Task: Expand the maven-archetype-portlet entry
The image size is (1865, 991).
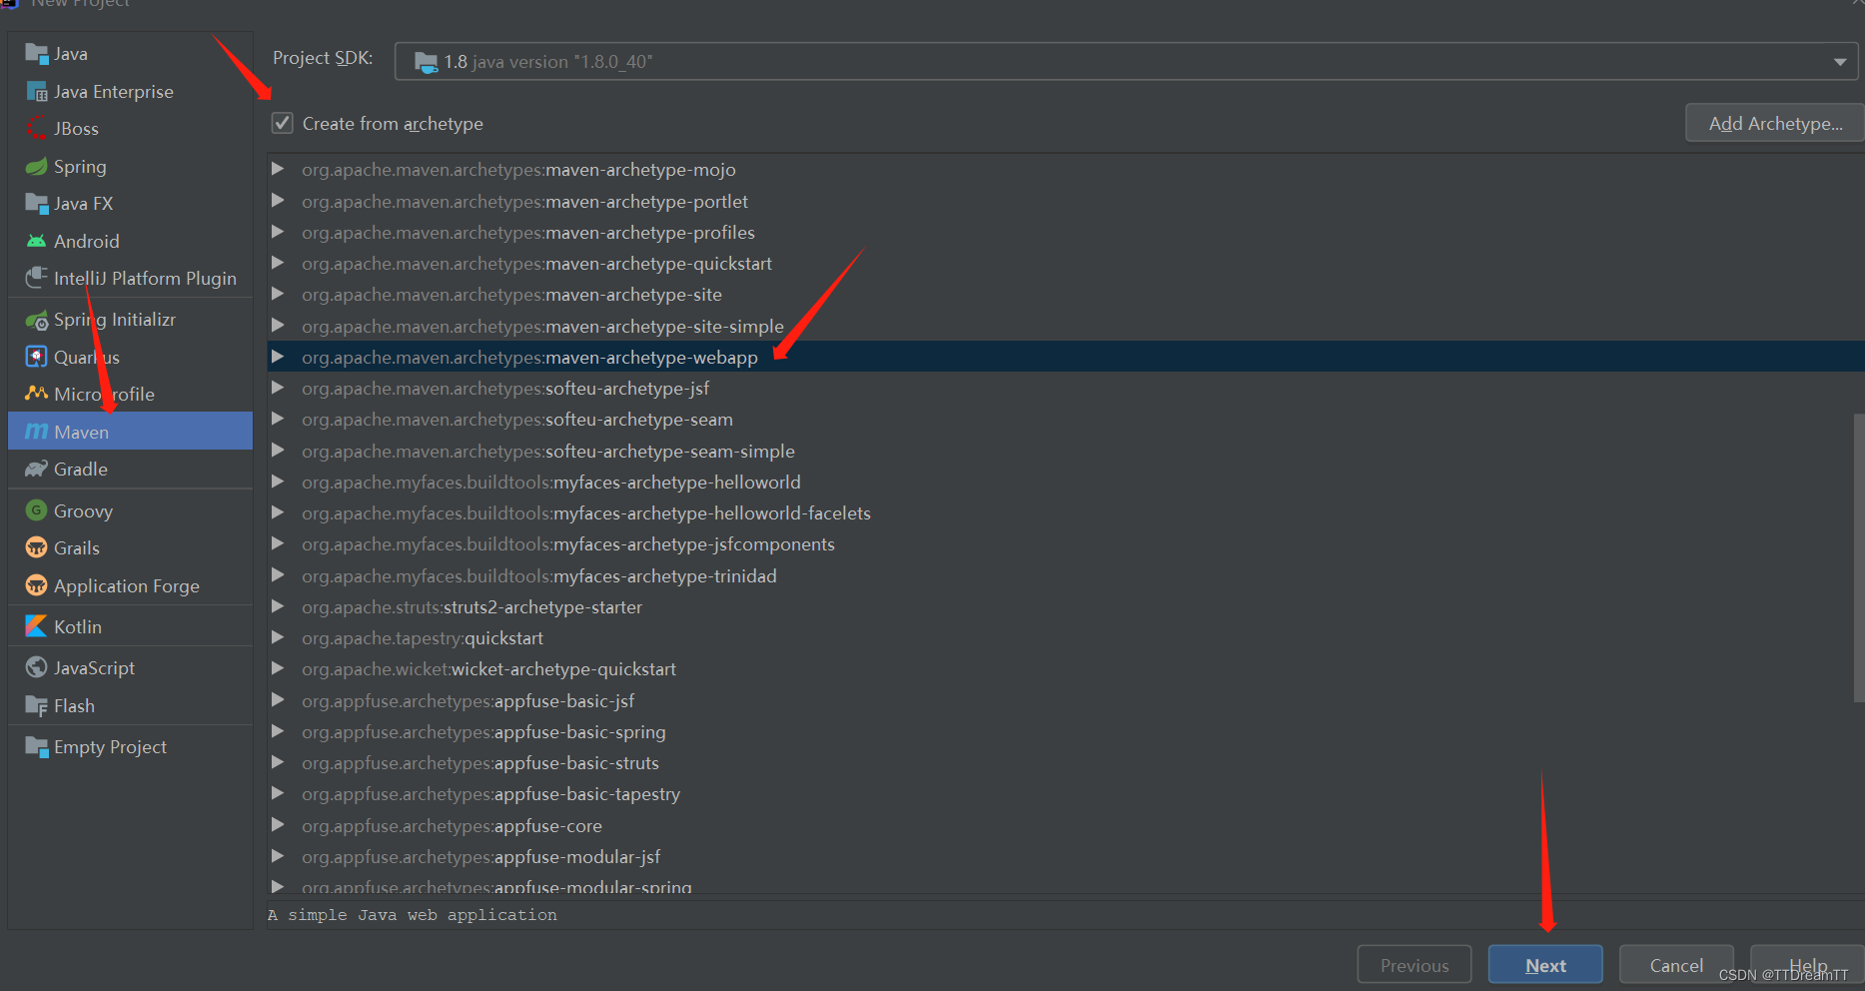Action: pos(278,201)
